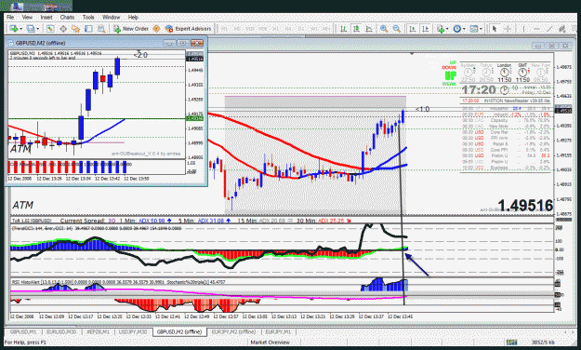Open the Charts menu
The width and height of the screenshot is (581, 350).
pyautogui.click(x=67, y=18)
